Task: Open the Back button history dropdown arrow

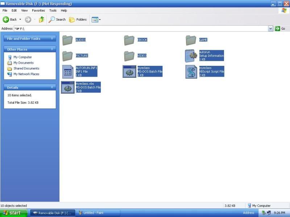Action: pyautogui.click(x=20, y=20)
